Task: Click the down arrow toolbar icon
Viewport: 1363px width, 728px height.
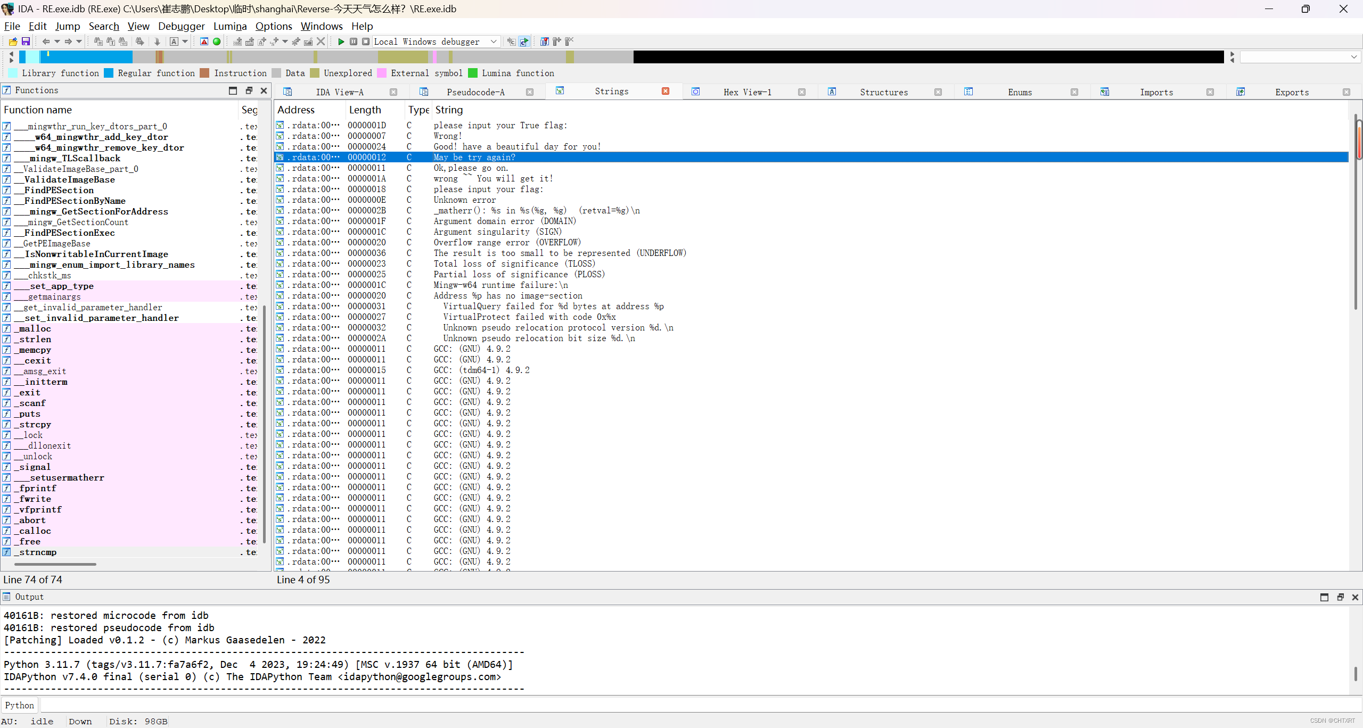Action: (x=157, y=42)
